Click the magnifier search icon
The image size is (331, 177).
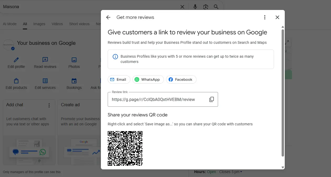click(x=216, y=7)
